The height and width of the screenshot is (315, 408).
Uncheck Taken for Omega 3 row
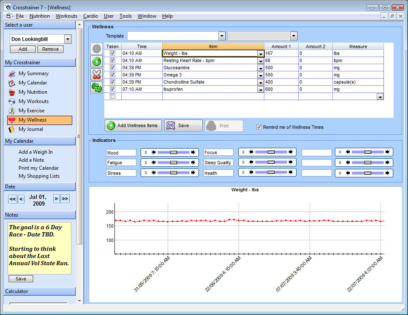click(x=113, y=75)
